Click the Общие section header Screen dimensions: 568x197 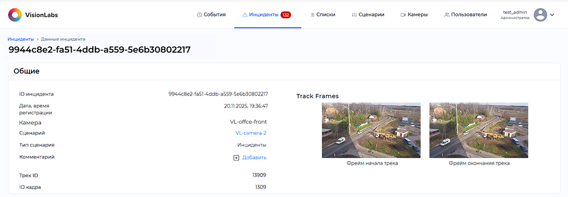click(x=27, y=71)
